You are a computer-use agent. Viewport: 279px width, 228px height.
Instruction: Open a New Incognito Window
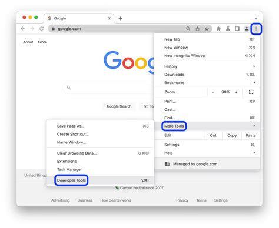(207, 56)
